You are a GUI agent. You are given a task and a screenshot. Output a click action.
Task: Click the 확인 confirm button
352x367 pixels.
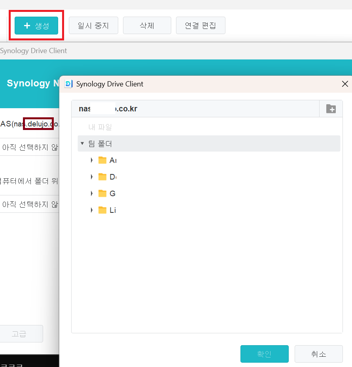point(265,354)
